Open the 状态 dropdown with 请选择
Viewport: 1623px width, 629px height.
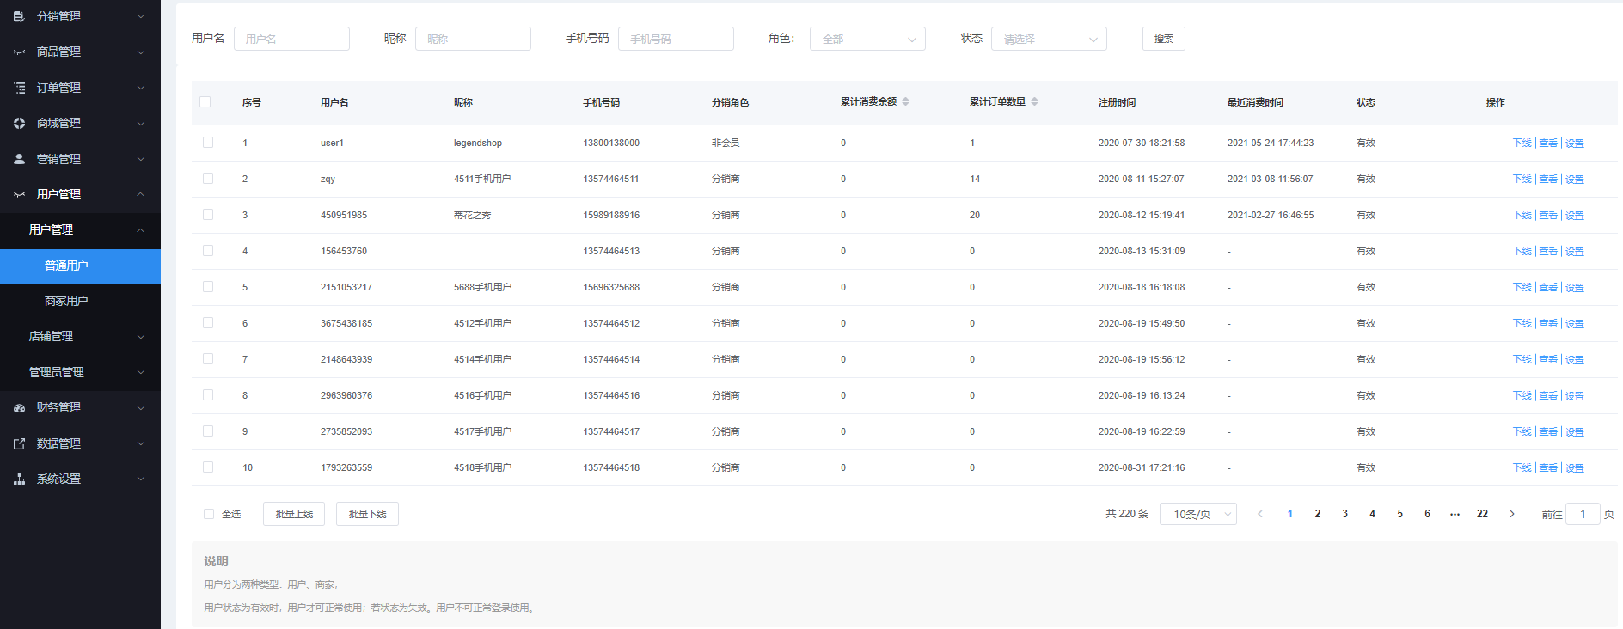tap(1048, 39)
